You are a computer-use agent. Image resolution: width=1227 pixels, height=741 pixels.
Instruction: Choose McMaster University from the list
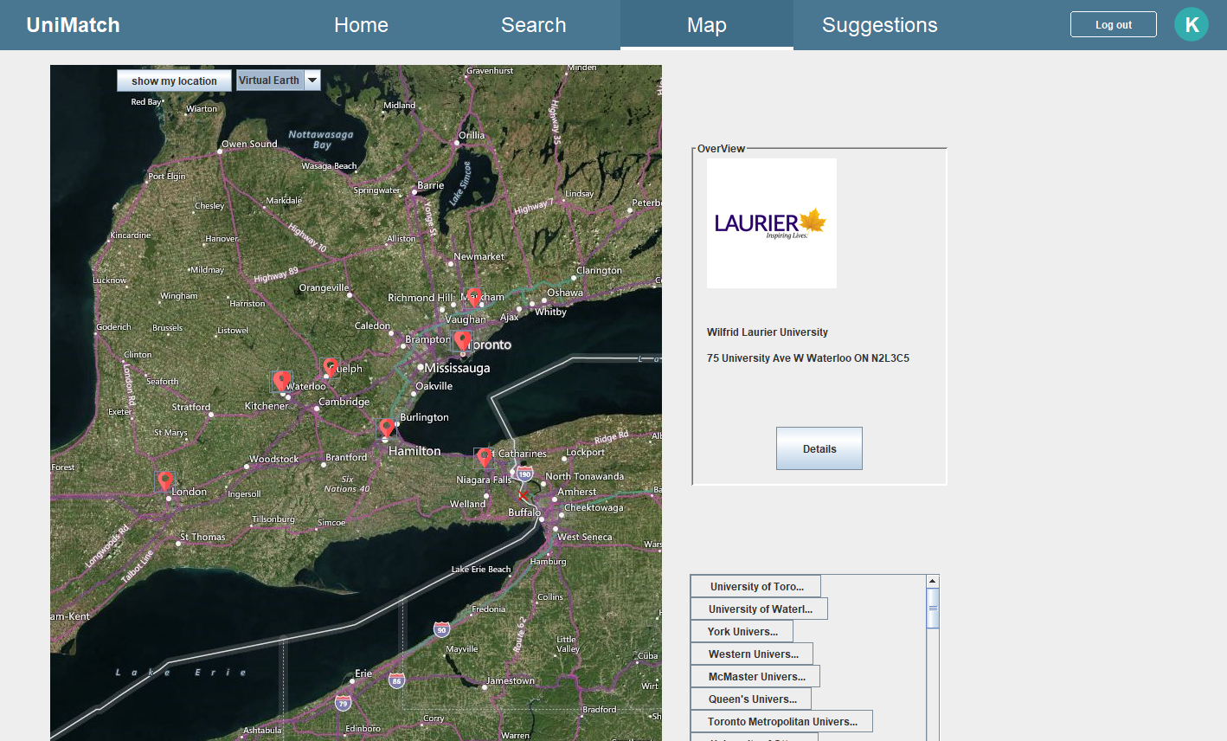(755, 676)
